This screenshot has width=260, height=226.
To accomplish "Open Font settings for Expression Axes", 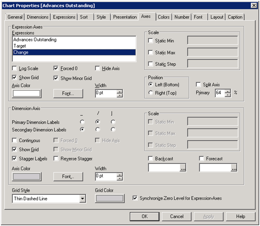I will point(68,94).
